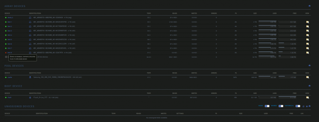Image resolution: width=319 pixels, height=122 pixels.
Task: Click Disk 8 temperature value 31 C
Action: 149,53
